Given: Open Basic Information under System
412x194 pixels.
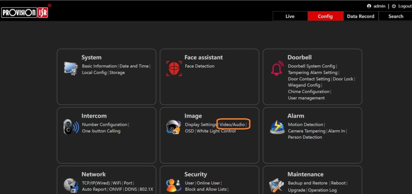Looking at the screenshot, I should [99, 66].
